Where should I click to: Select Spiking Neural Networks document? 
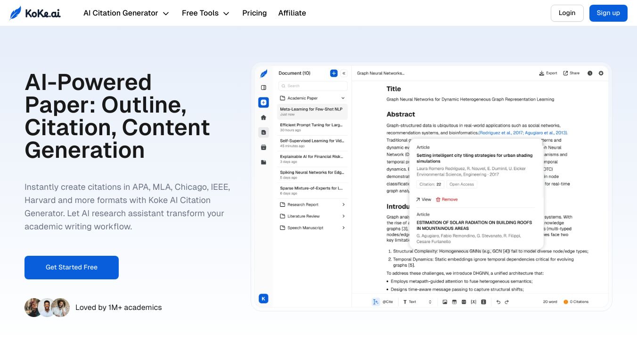313,174
